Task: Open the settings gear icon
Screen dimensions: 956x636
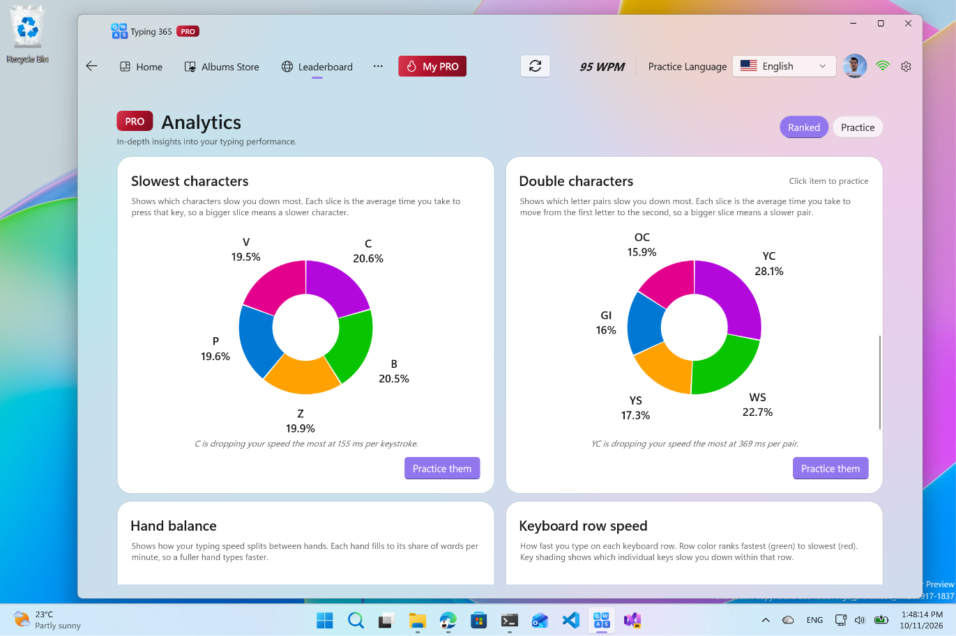Action: pyautogui.click(x=906, y=66)
